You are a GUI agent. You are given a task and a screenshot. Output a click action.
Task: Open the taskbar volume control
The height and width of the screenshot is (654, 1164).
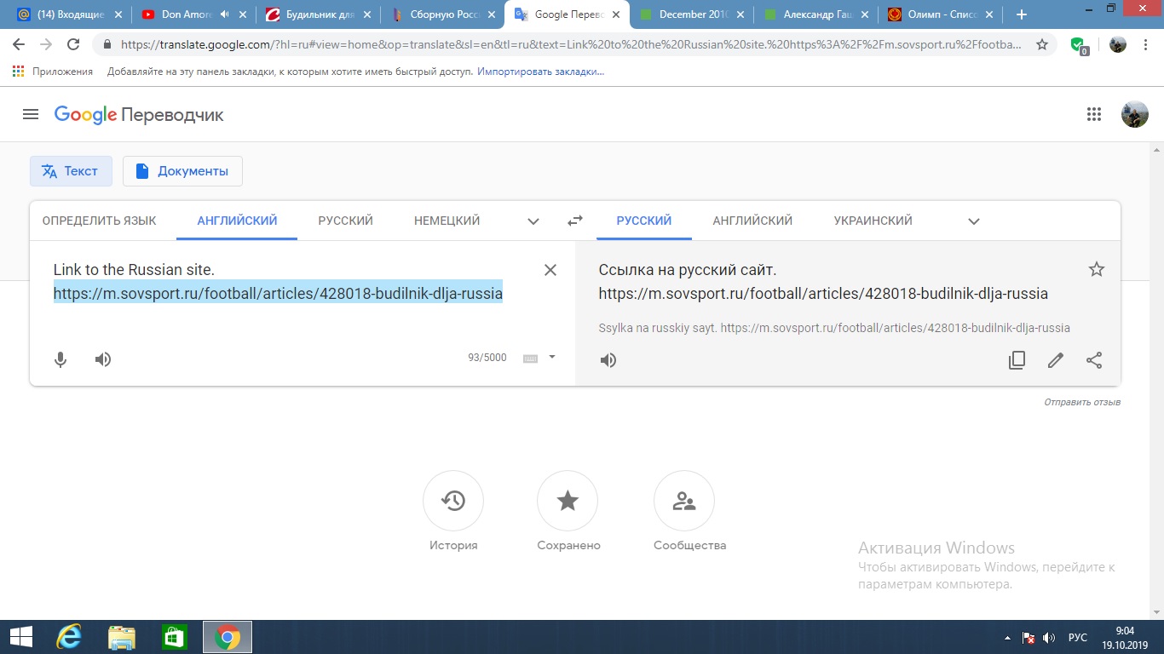[1049, 637]
